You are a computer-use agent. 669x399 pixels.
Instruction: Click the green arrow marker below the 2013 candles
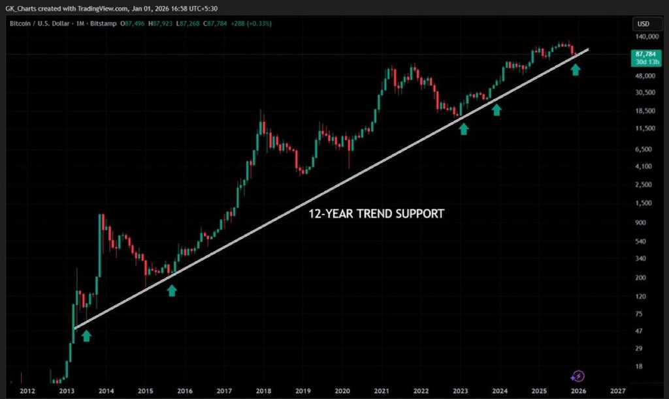coord(87,336)
